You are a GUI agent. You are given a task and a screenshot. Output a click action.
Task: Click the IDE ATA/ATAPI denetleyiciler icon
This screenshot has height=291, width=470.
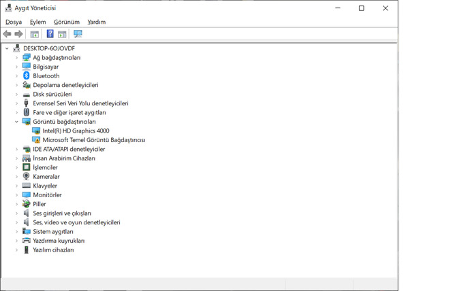click(x=27, y=149)
